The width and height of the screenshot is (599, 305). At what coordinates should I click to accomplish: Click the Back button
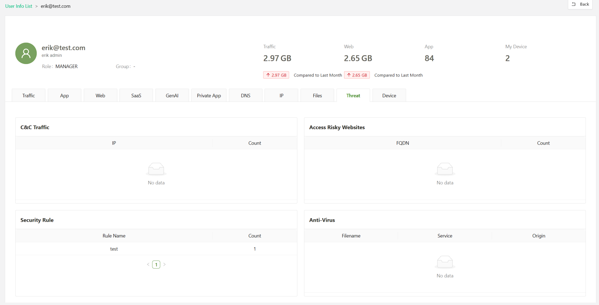[580, 4]
